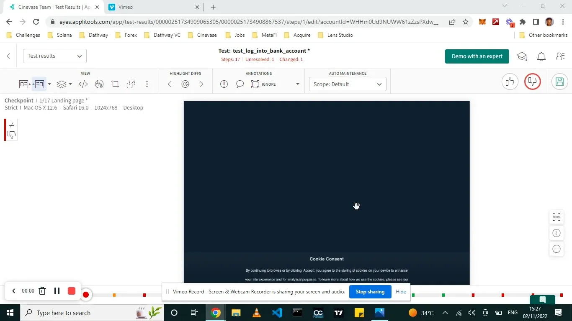This screenshot has width=572, height=321.
Task: Open notifications bell in Applitools header
Action: [541, 56]
